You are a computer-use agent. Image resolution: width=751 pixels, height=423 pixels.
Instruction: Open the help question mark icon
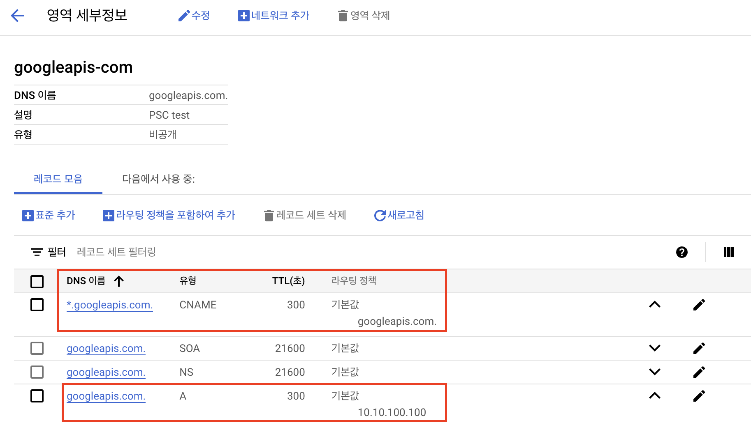click(x=682, y=252)
